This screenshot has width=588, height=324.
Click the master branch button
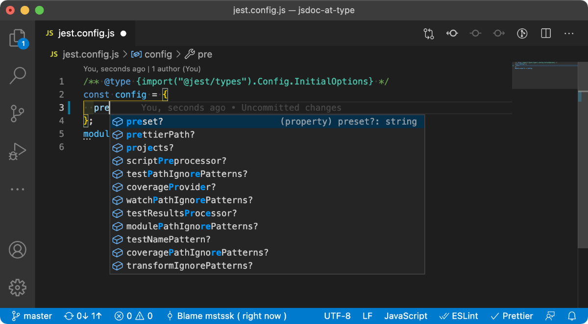tap(31, 316)
